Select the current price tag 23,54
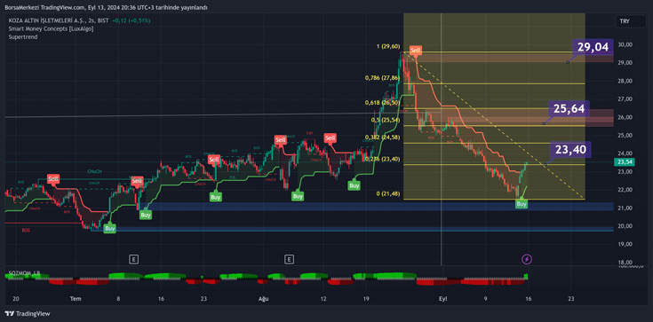 pos(625,161)
